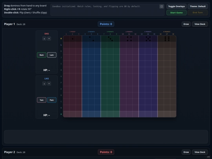Click Player 2's Points: 0 badge
The width and height of the screenshot is (212, 159).
tap(106, 152)
